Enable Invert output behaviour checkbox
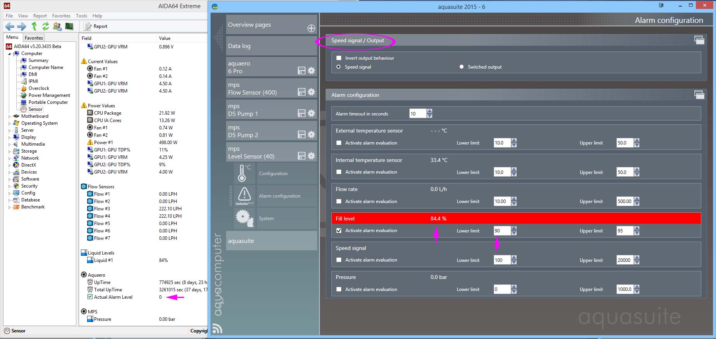The width and height of the screenshot is (716, 339). coord(339,58)
